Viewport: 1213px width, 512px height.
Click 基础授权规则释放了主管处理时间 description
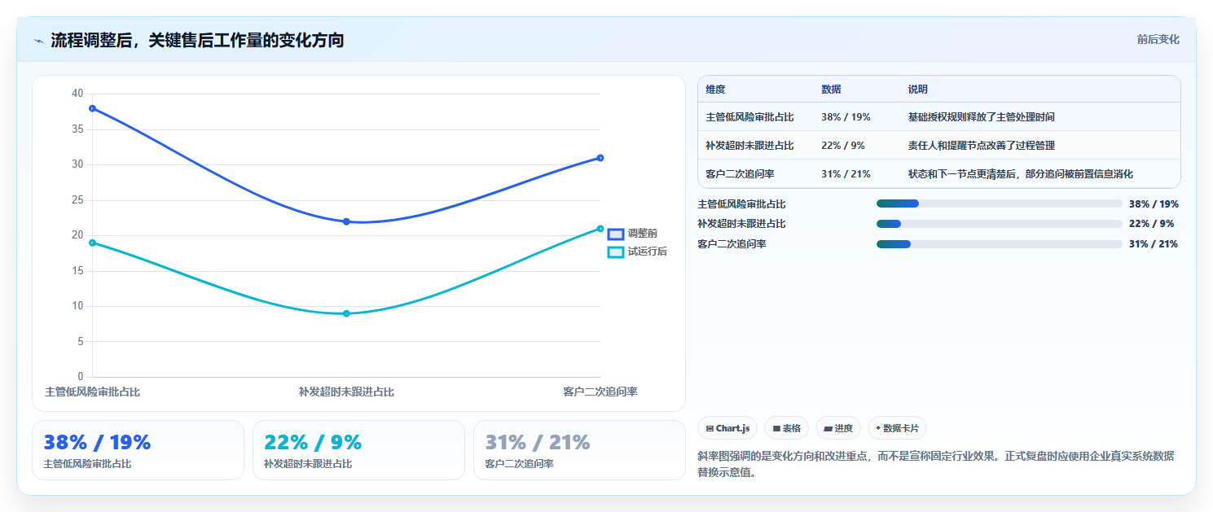tap(981, 117)
